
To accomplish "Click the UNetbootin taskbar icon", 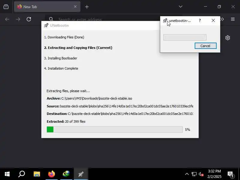I will (x=81, y=174).
